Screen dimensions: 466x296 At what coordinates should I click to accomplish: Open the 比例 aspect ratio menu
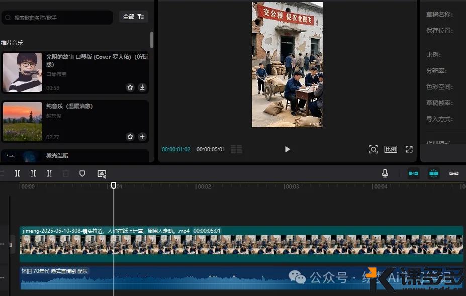391,149
